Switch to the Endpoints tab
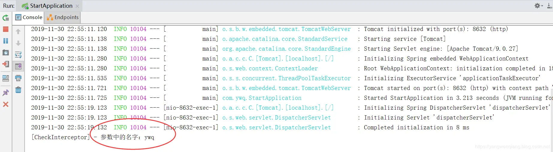553x152 pixels. (63, 17)
